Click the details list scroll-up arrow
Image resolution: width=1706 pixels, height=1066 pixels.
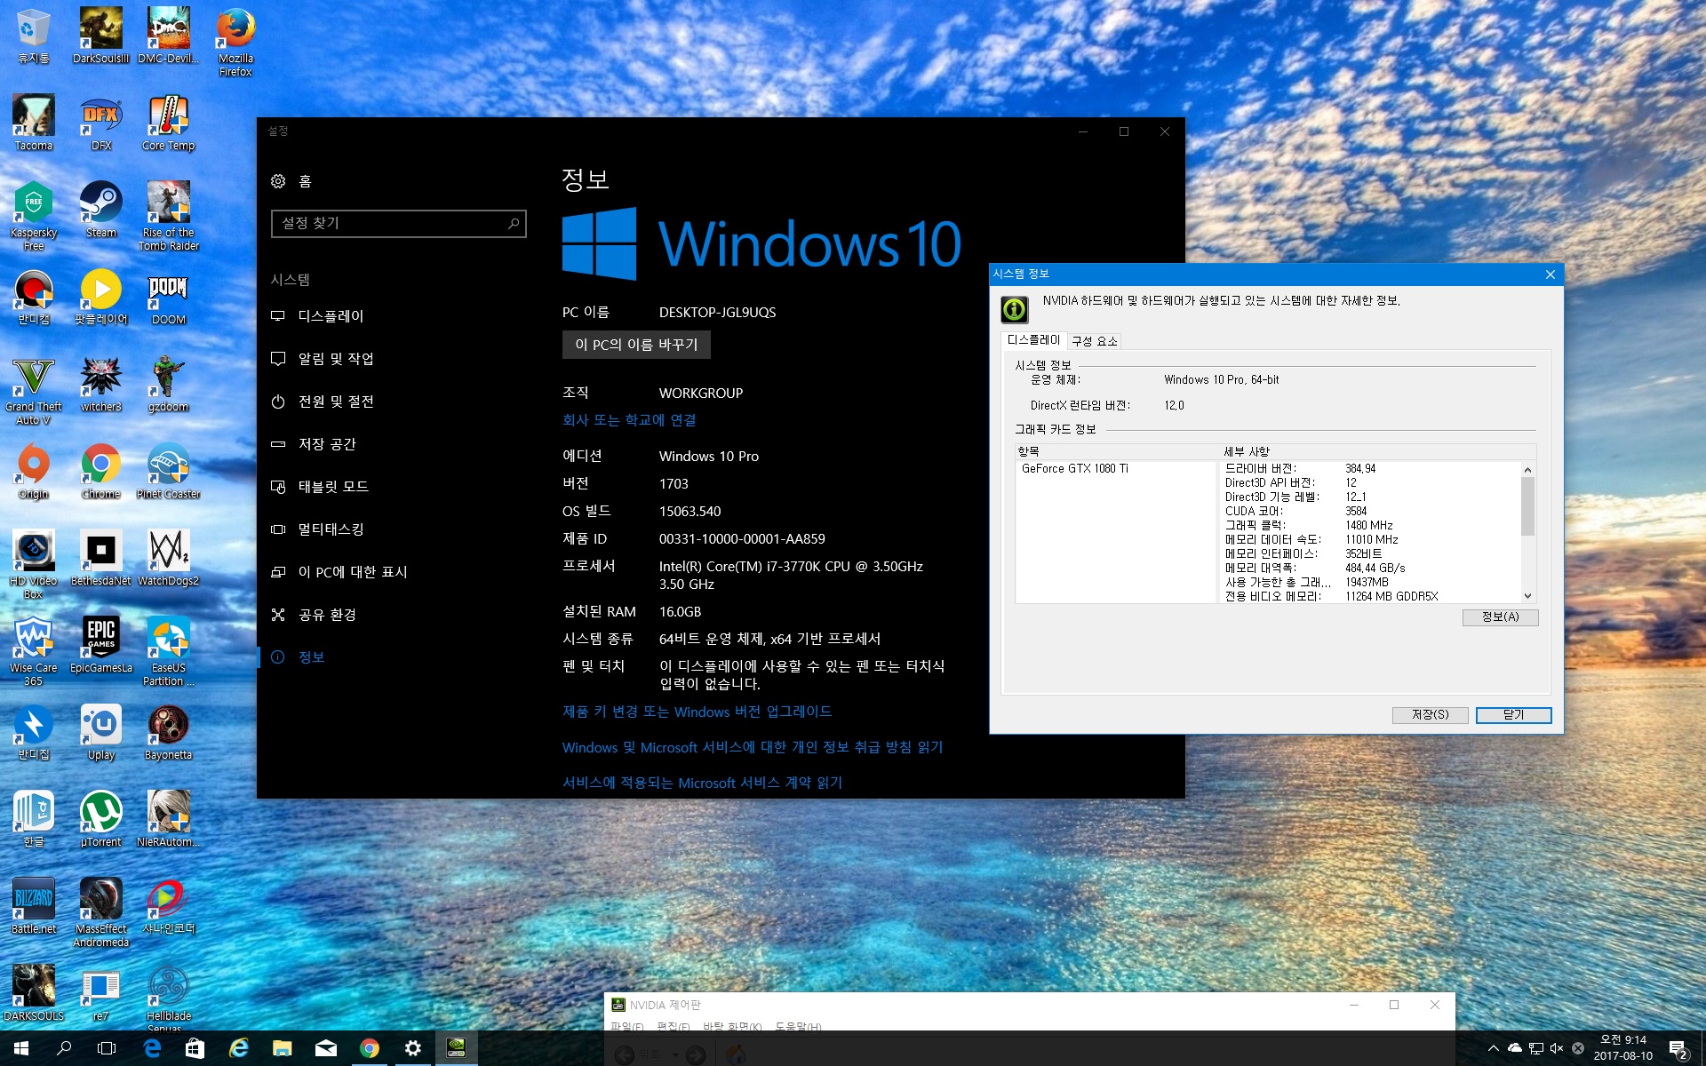(1527, 469)
